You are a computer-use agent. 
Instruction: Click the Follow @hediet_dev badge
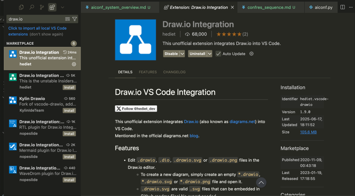click(x=136, y=109)
